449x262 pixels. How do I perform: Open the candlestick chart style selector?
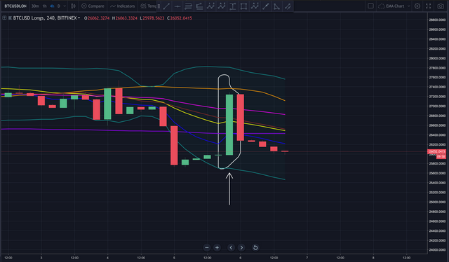(73, 6)
